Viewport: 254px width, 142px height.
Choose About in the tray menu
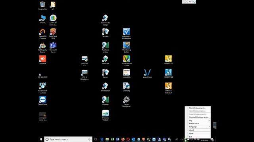click(191, 130)
